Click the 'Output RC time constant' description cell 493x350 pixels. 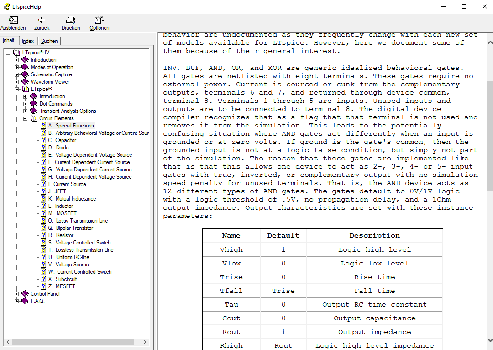pyautogui.click(x=374, y=304)
